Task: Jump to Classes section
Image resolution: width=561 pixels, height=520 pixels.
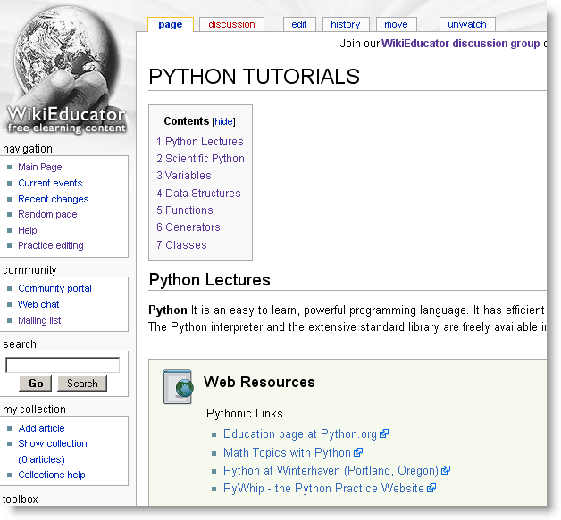Action: pos(181,245)
